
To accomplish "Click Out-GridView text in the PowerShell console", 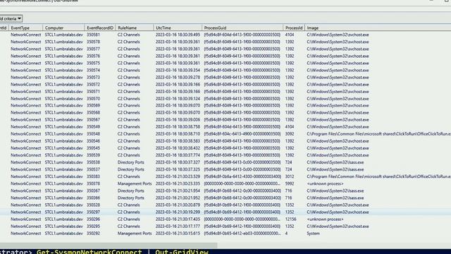I will pyautogui.click(x=182, y=252).
